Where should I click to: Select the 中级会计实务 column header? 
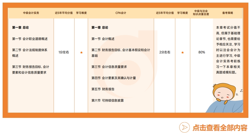pyautogui.click(x=31, y=13)
